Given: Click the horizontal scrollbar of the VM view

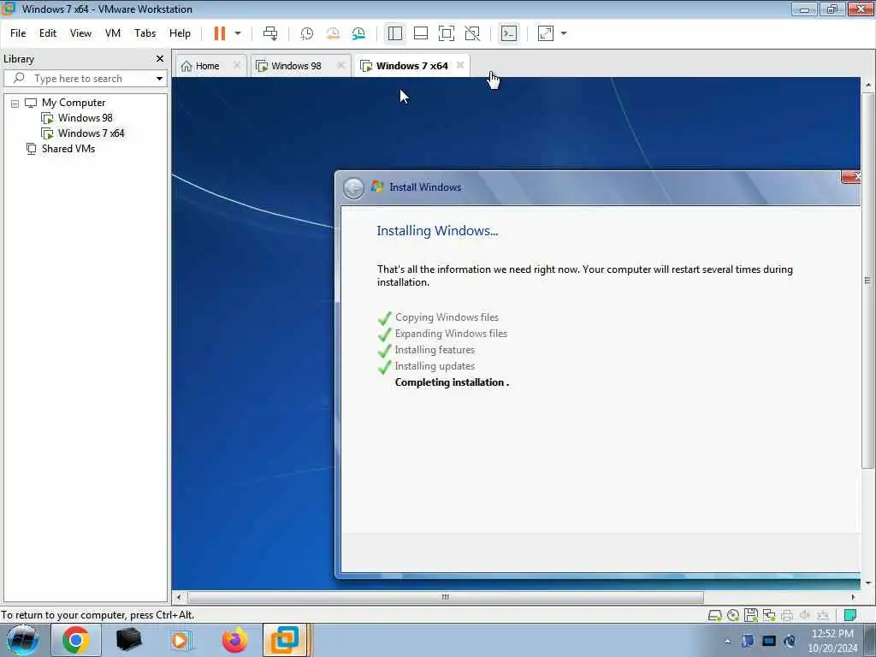Looking at the screenshot, I should [445, 597].
